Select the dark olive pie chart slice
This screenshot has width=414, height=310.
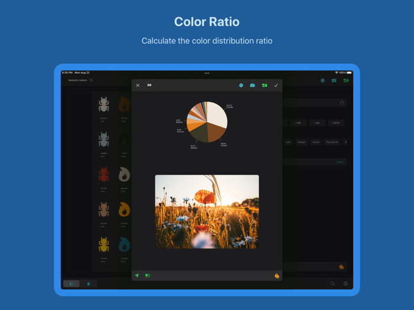coord(199,132)
